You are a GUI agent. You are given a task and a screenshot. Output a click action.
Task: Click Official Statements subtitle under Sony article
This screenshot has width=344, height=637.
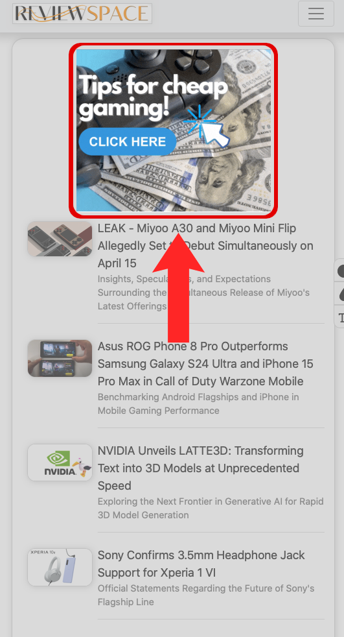[206, 595]
